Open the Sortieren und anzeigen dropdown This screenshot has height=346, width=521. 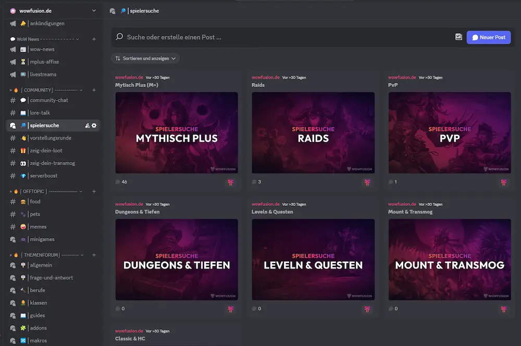pyautogui.click(x=145, y=58)
